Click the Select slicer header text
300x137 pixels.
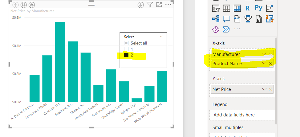click(x=129, y=37)
